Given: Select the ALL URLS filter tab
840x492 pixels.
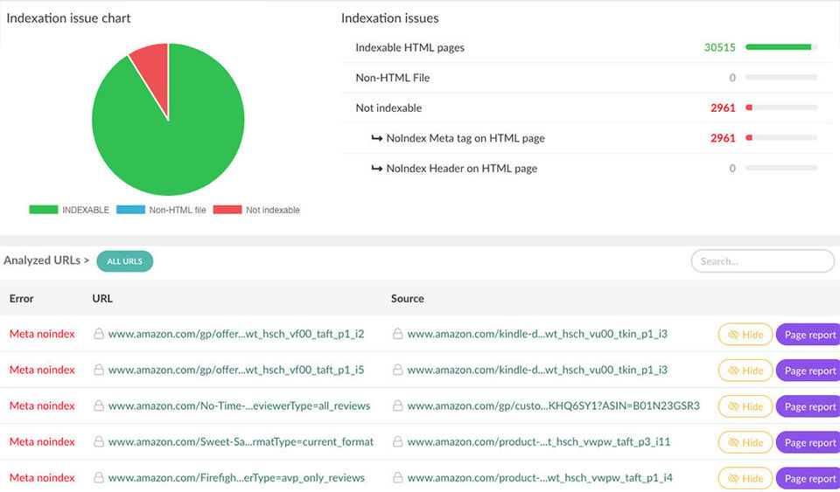Looking at the screenshot, I should coord(124,261).
